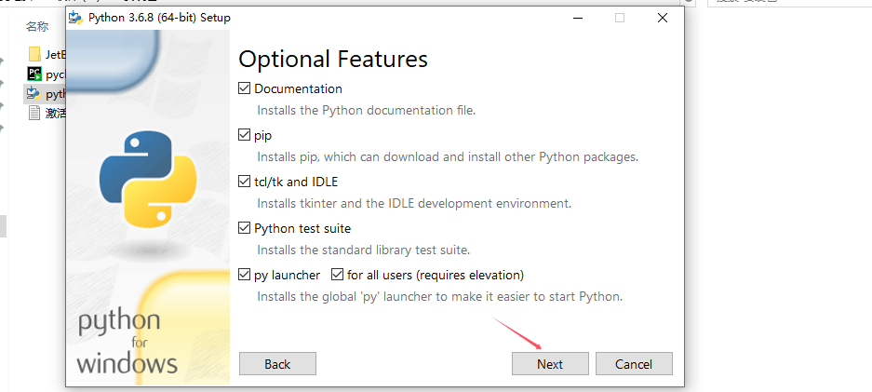872x392 pixels.
Task: Disable the tcl/tk and IDLE option
Action: pos(245,182)
